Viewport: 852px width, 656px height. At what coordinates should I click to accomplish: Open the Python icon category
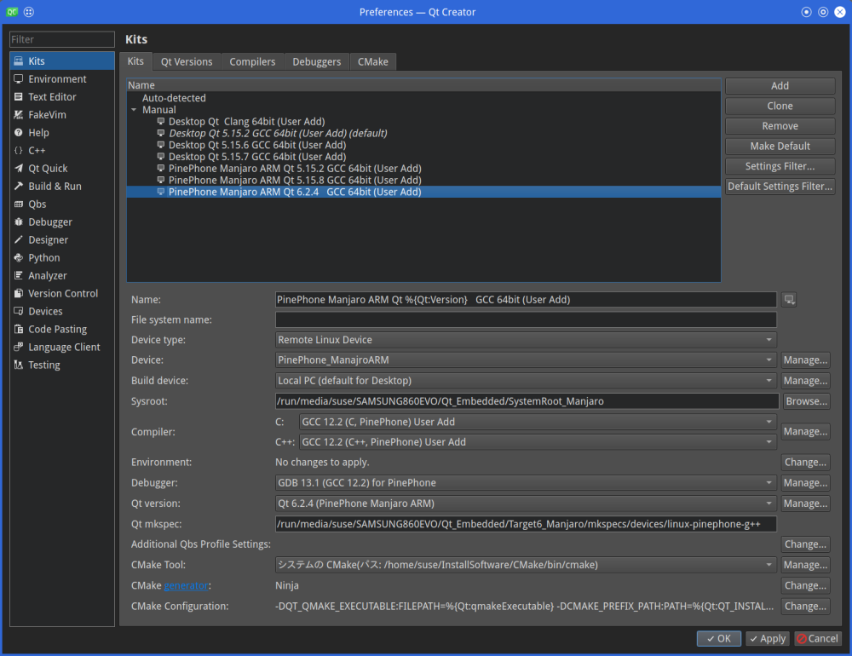point(19,257)
